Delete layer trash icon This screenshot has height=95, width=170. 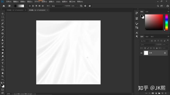(166, 93)
